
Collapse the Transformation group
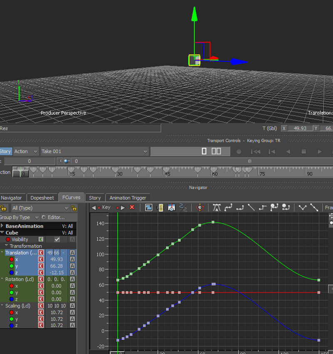coord(6,245)
